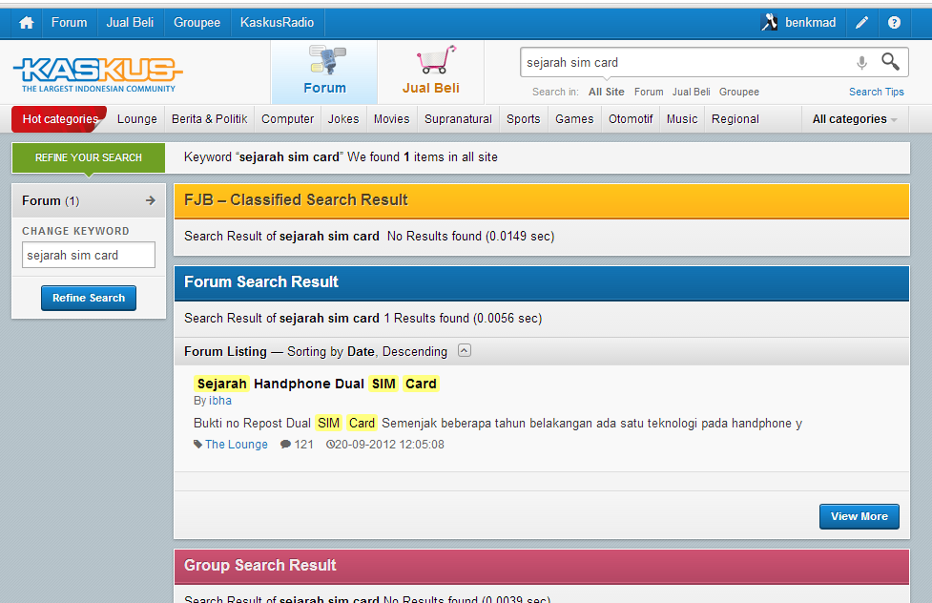Set search scope to Forum

649,92
